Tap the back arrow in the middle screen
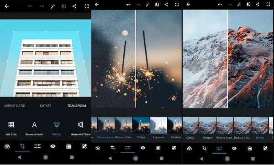Image resolution: width=274 pixels, height=165 pixels. pos(97,5)
